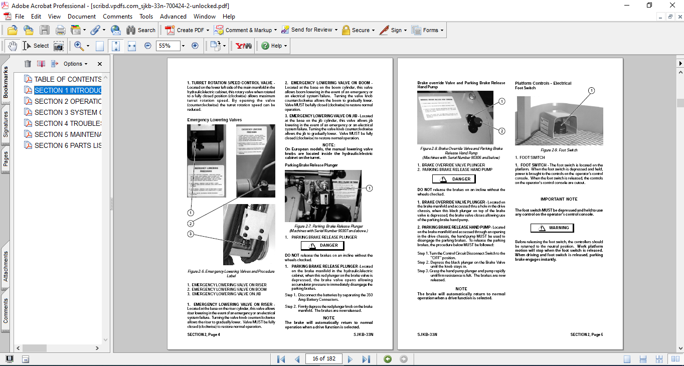Click the green Previous View arrow

pos(387,359)
